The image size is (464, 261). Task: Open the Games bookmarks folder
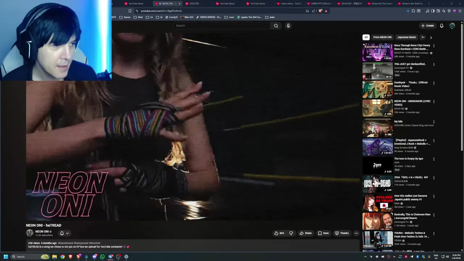point(125,17)
